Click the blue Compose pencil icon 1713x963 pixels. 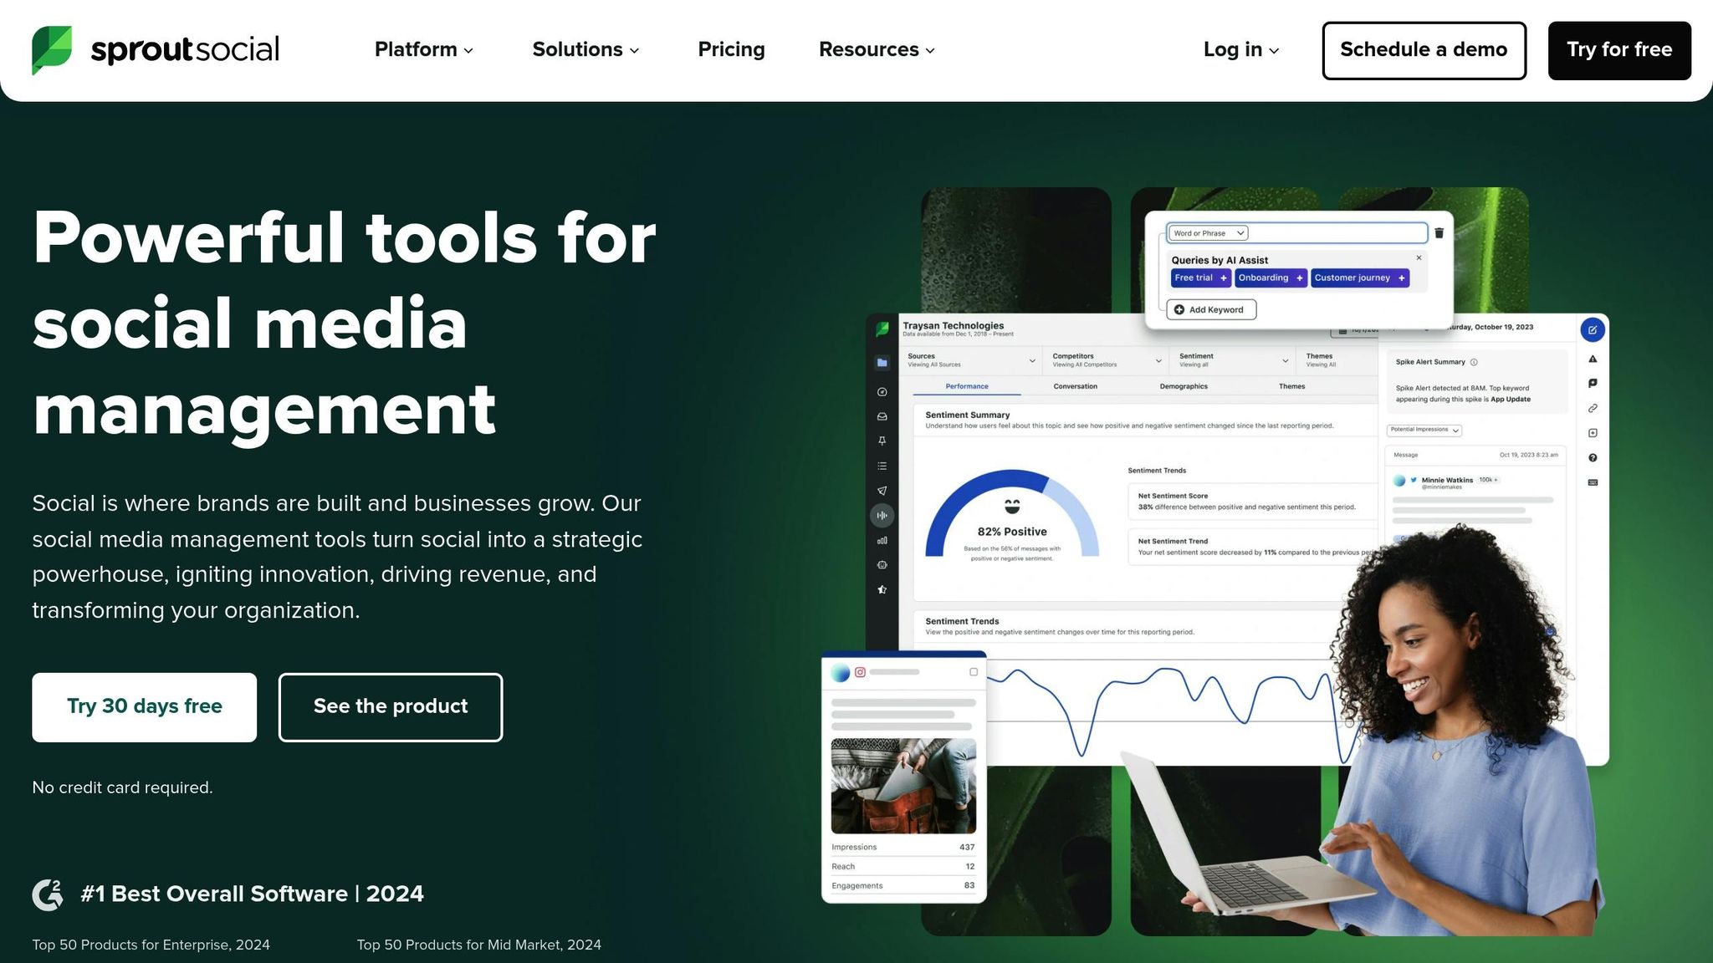pos(1593,330)
